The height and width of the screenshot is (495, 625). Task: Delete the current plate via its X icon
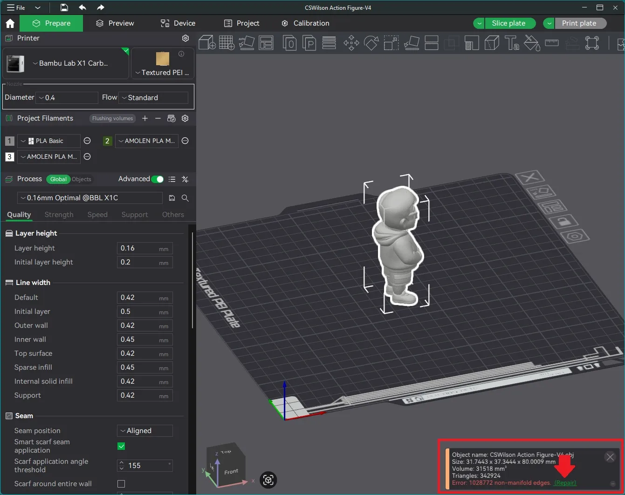(x=529, y=177)
